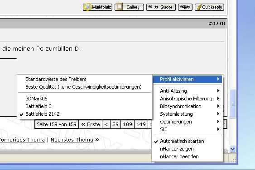The height and width of the screenshot is (170, 255).
Task: Select Standardwerte des Treibers profile
Action: coord(85,79)
